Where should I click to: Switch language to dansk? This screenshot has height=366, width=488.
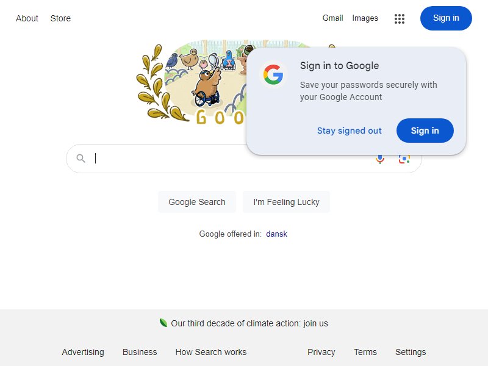(x=276, y=234)
